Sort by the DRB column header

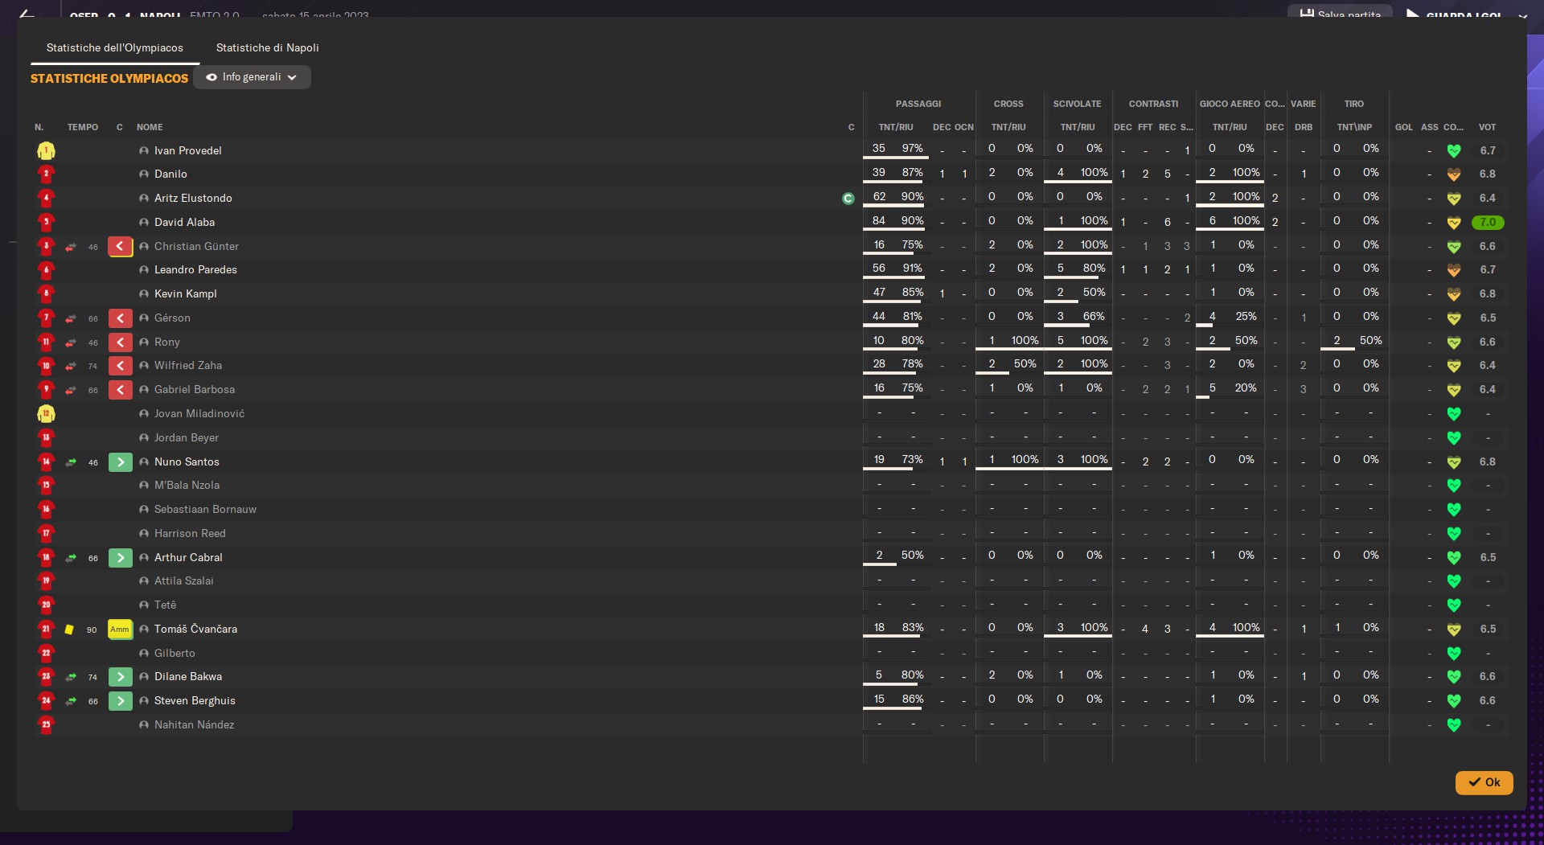pyautogui.click(x=1304, y=127)
